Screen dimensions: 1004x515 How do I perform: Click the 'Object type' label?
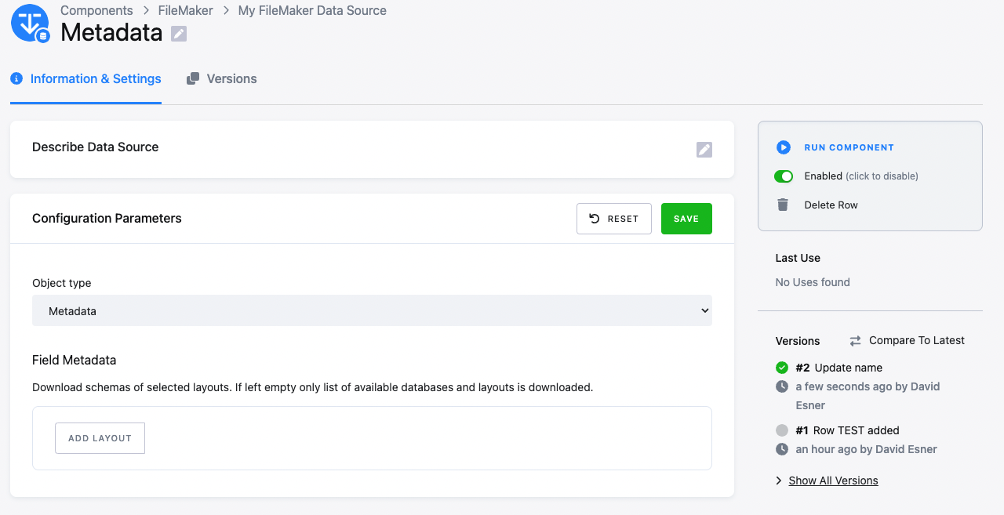(62, 283)
